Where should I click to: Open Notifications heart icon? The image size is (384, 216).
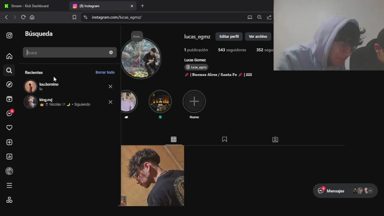(x=9, y=127)
